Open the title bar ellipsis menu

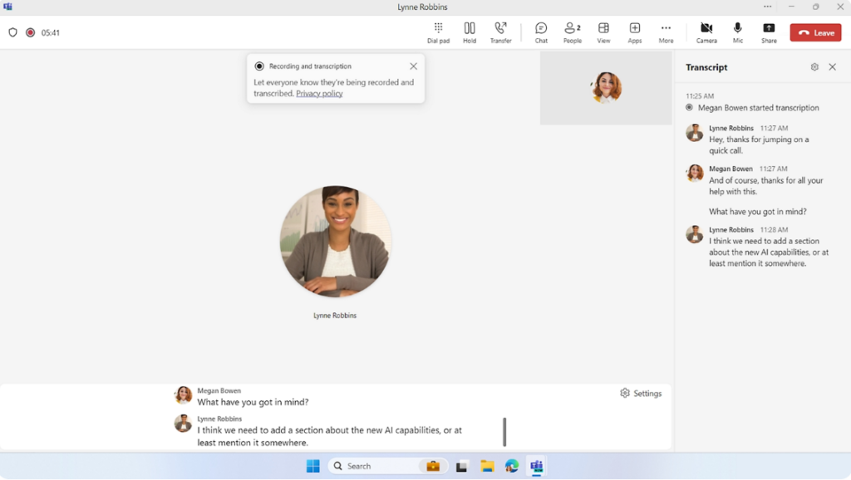click(x=767, y=7)
